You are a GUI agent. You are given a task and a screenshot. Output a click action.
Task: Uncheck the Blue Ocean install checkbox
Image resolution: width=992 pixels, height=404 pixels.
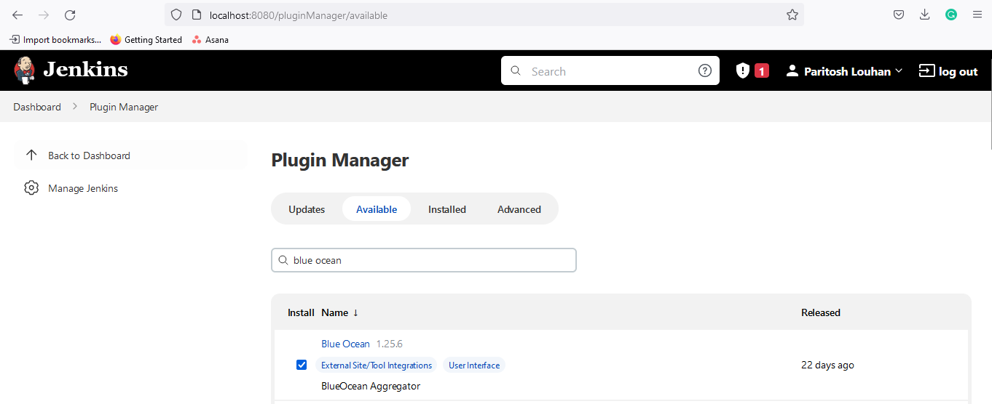[x=302, y=365]
